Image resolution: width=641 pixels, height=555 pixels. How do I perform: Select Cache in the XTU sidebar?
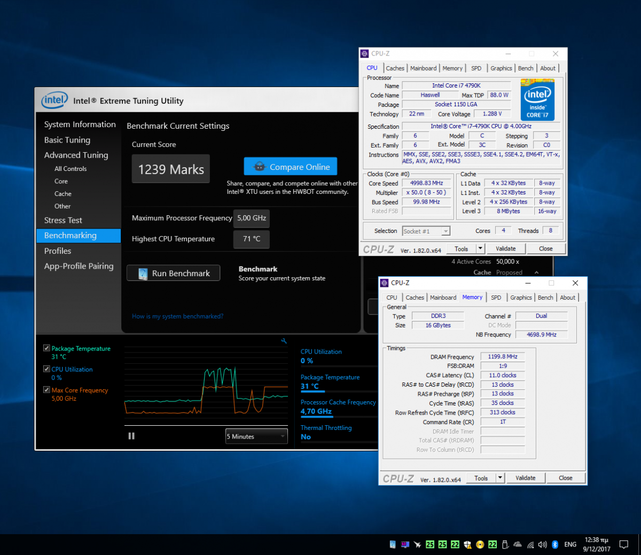click(63, 194)
